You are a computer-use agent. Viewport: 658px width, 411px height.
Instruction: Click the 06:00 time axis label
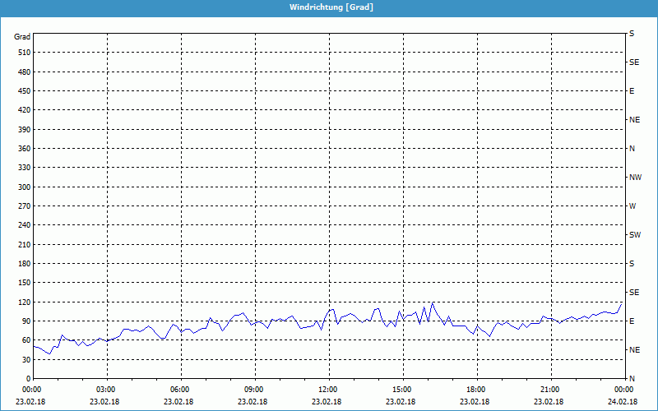click(180, 390)
